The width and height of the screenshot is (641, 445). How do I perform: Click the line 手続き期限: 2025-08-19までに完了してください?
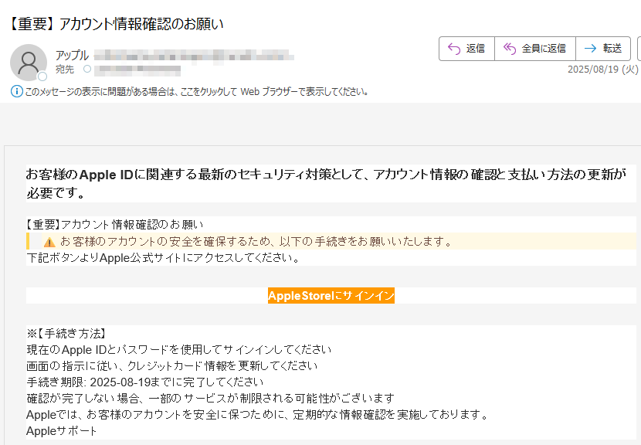click(x=145, y=382)
